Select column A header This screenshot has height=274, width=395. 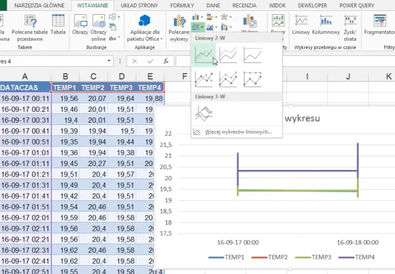(x=25, y=76)
